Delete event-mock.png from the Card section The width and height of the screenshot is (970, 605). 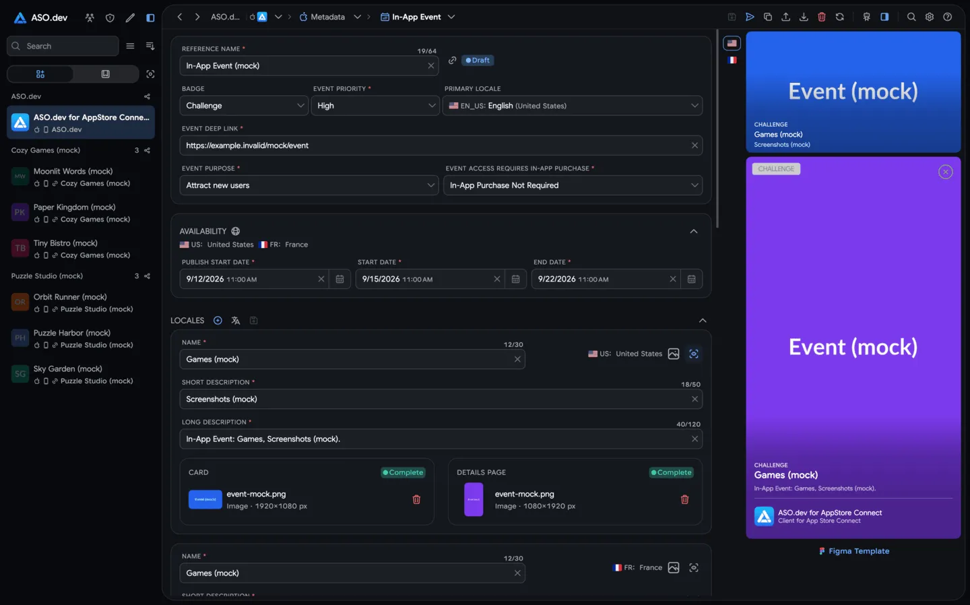(416, 500)
